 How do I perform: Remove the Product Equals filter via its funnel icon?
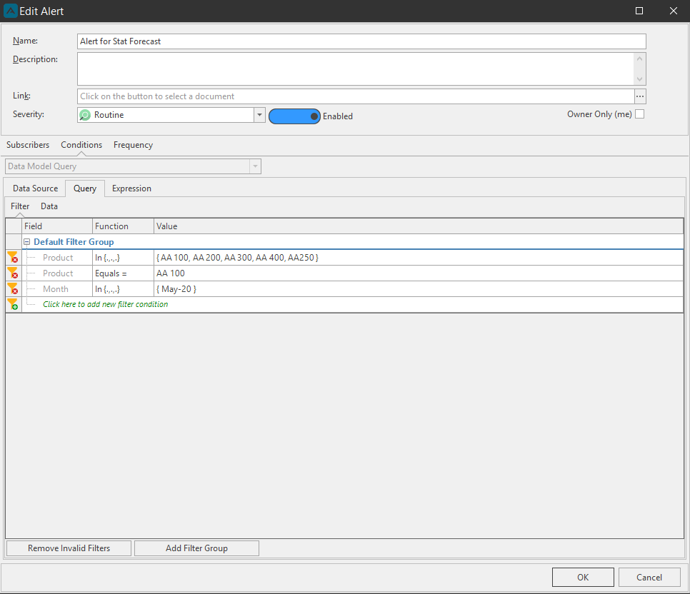coord(12,273)
